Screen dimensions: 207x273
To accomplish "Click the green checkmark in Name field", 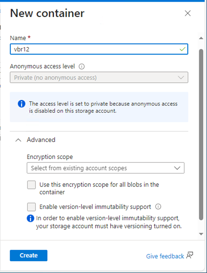I will point(182,49).
